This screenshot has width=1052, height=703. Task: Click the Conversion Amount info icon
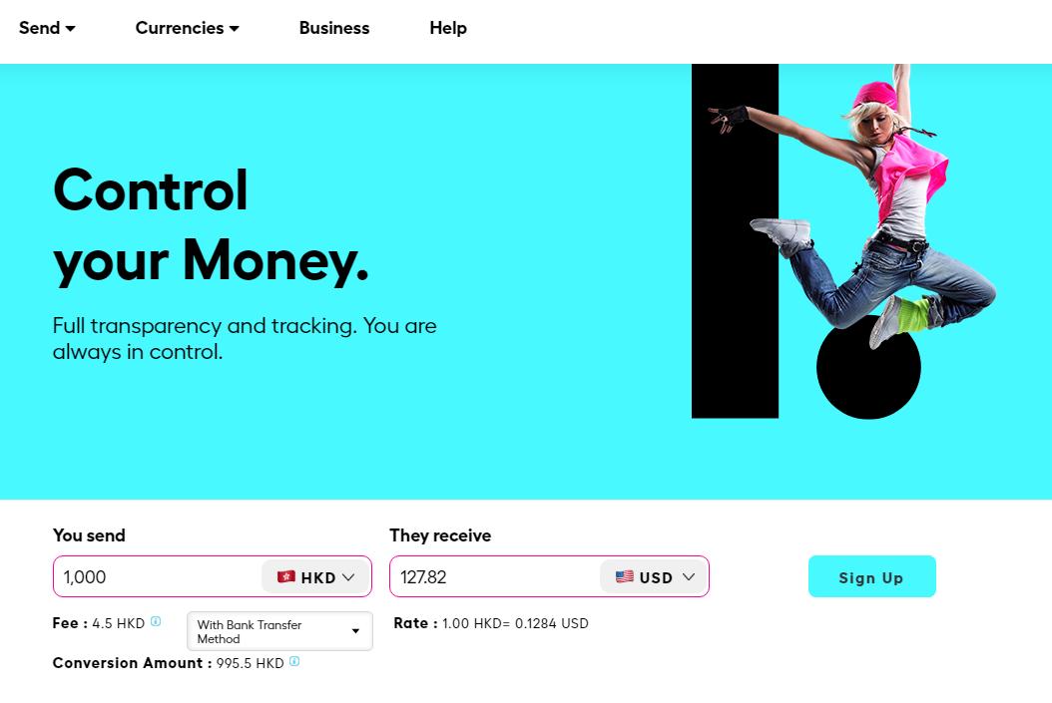[x=294, y=662]
